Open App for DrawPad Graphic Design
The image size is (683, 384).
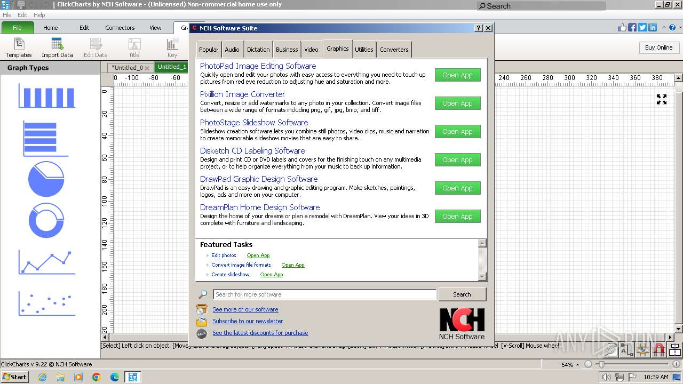[x=458, y=188]
